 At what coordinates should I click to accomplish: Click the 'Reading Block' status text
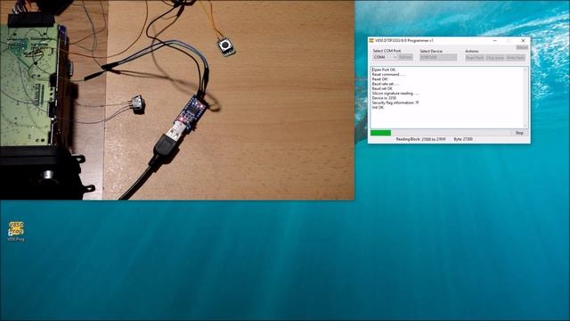[420, 139]
